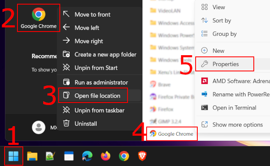Select the Firefox Private Browsing shortcut
Image resolution: width=270 pixels, height=166 pixels.
(x=172, y=97)
